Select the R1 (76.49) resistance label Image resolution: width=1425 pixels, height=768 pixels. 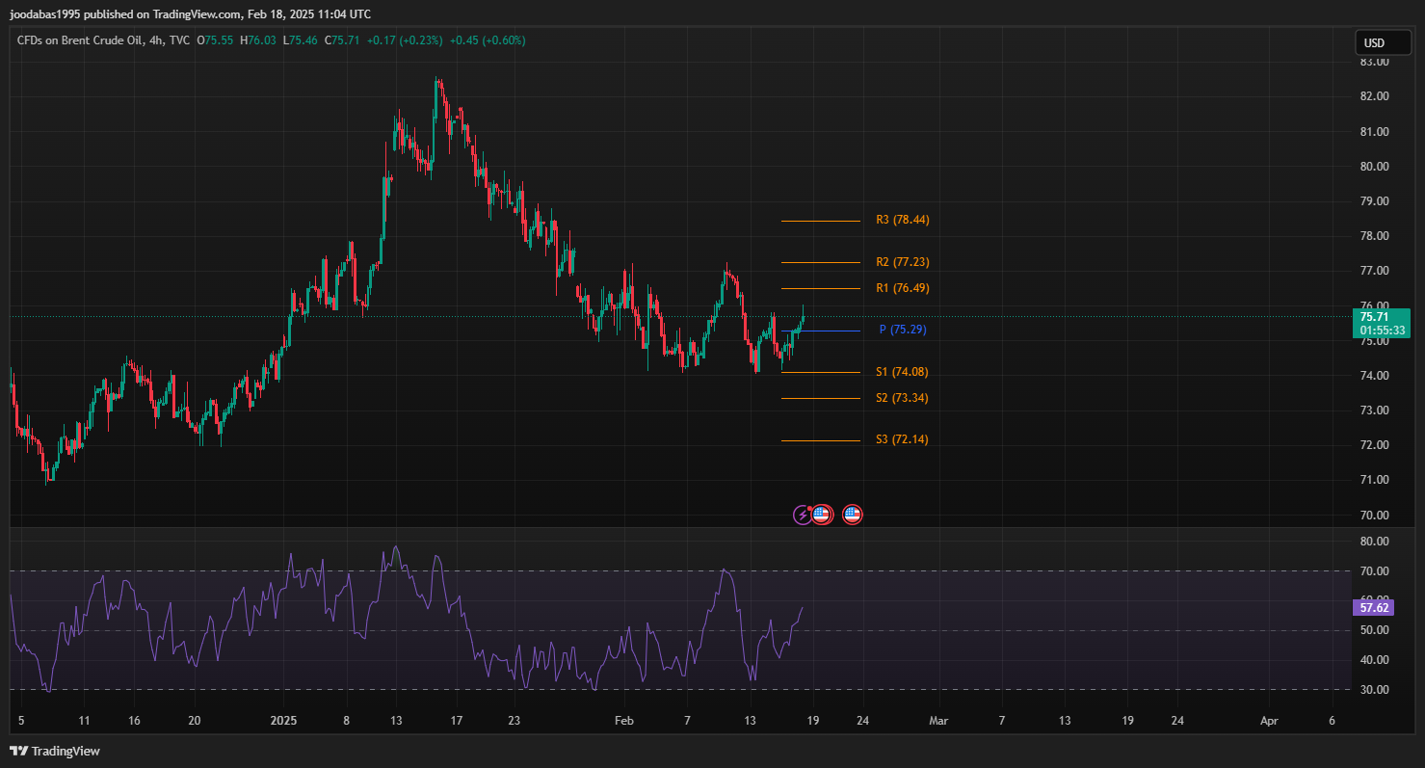[x=902, y=288]
